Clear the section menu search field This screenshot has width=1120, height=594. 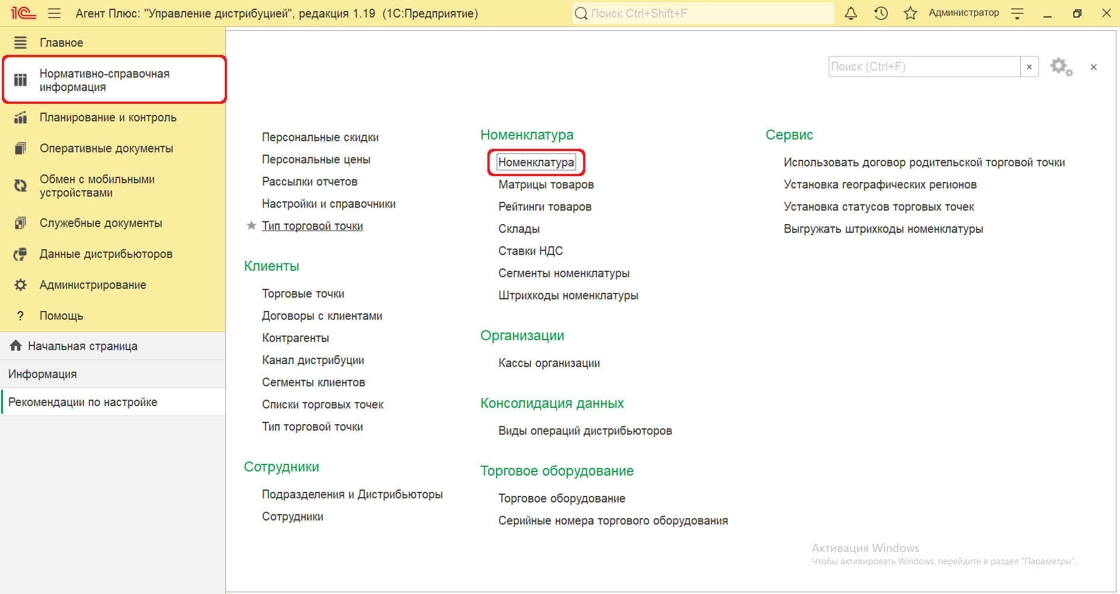tap(1030, 67)
